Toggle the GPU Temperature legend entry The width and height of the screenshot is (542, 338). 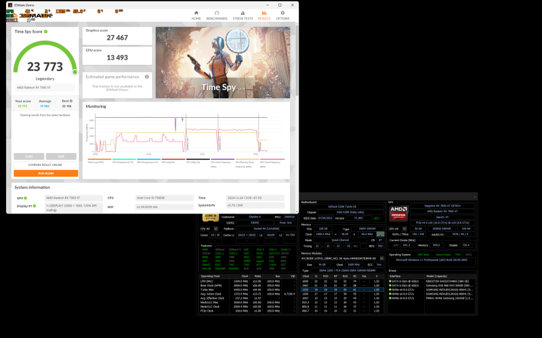click(148, 161)
